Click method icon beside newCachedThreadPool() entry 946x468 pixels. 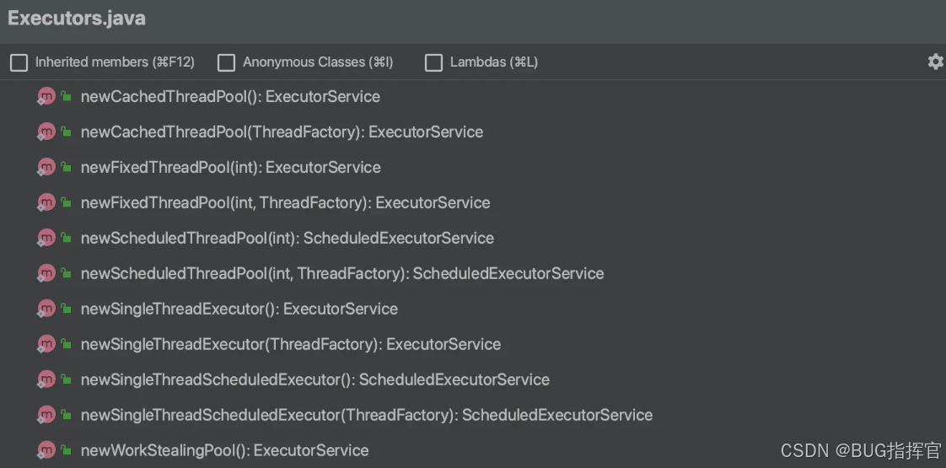46,96
